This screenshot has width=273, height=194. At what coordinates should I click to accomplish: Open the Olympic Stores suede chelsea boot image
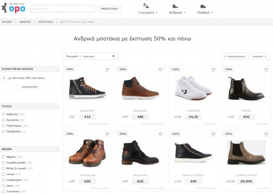[246, 153]
